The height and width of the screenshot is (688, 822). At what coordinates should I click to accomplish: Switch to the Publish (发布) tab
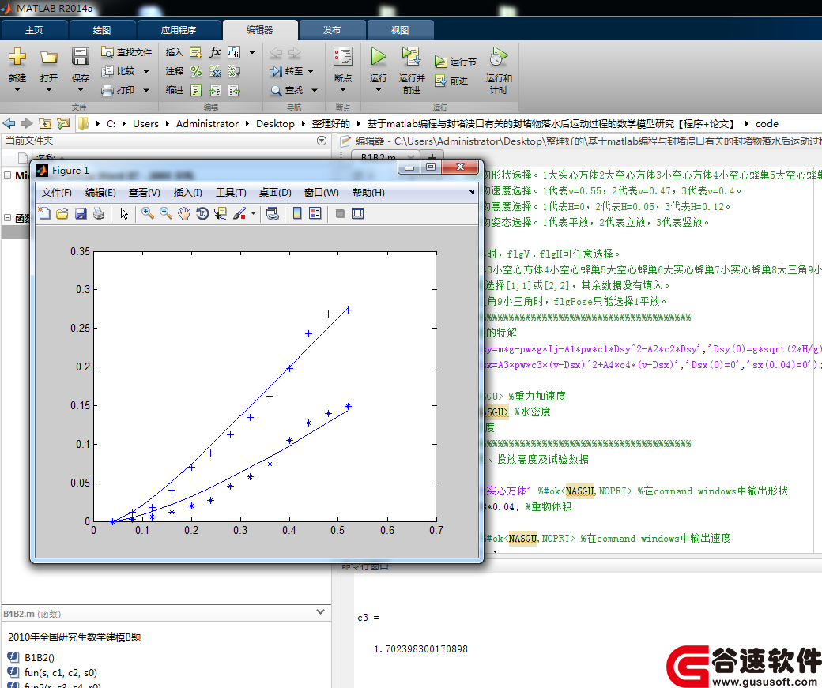(332, 30)
